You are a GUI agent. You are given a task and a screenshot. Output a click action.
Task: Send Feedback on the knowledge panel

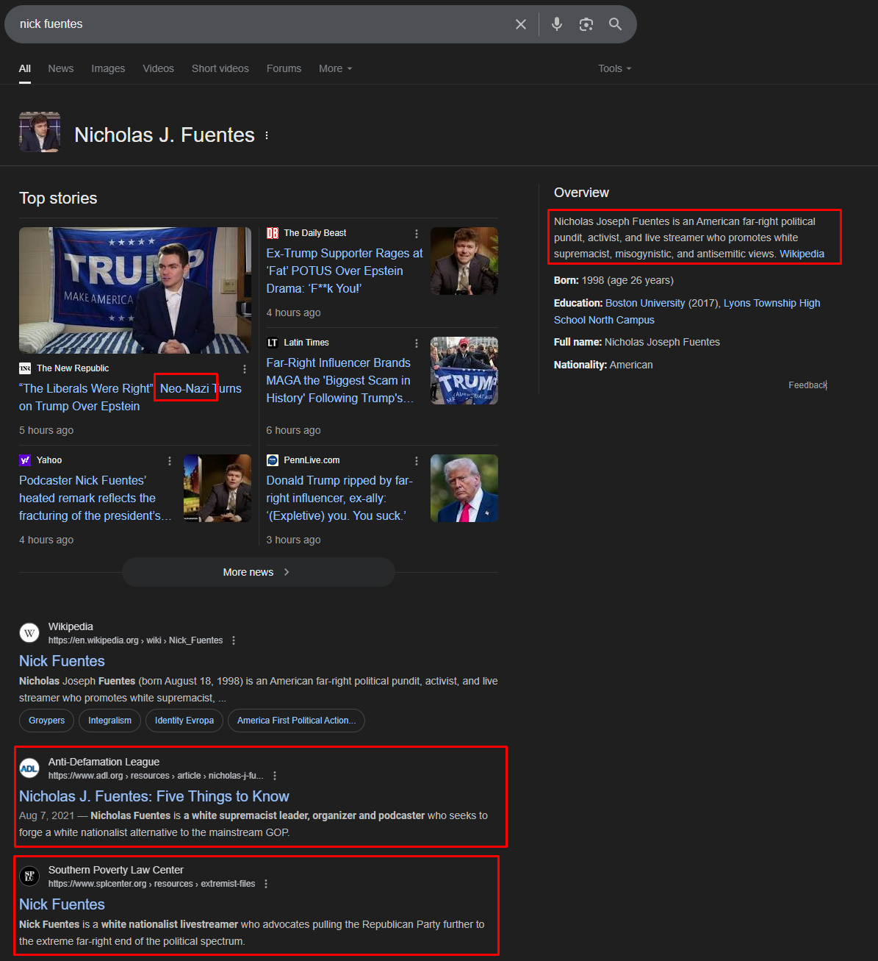click(807, 385)
